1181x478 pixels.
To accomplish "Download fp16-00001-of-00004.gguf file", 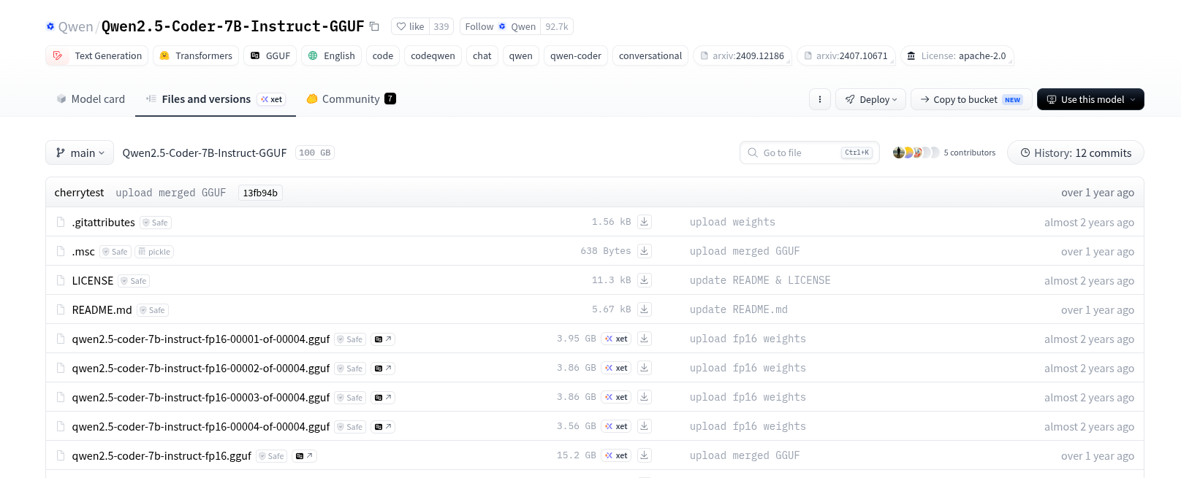I will coord(644,339).
